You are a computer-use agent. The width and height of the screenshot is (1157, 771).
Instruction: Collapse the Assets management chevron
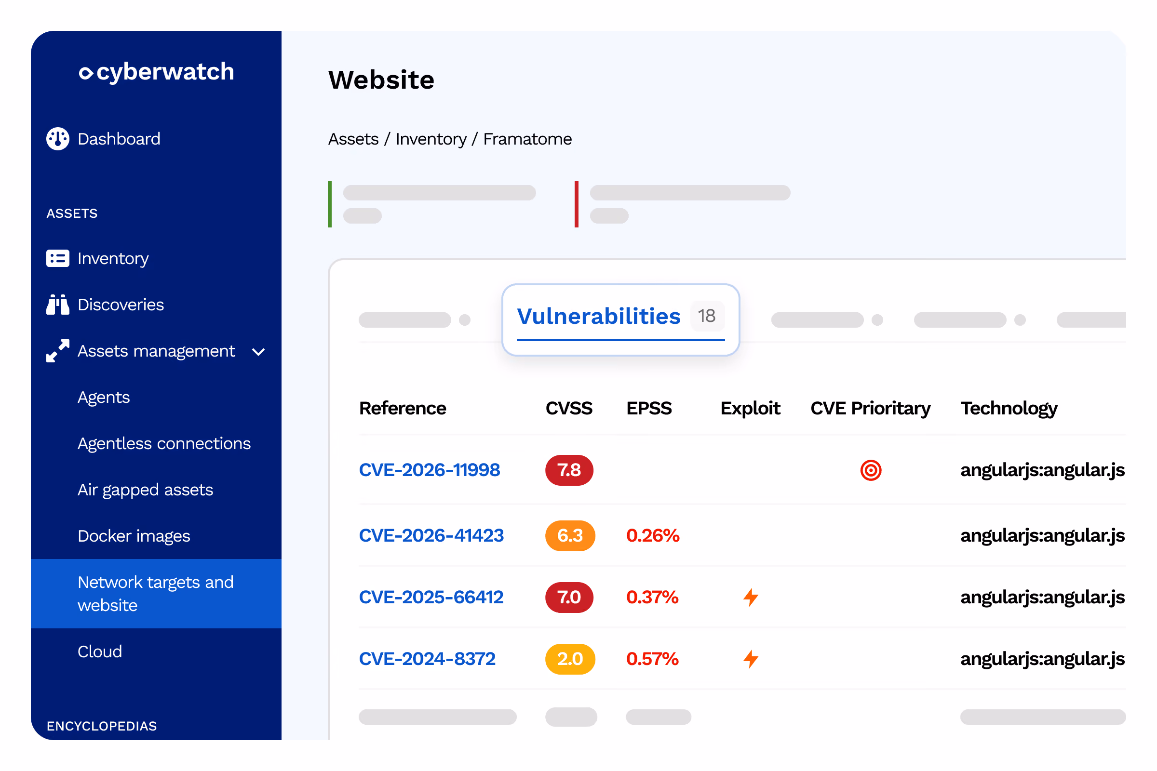[x=258, y=352]
